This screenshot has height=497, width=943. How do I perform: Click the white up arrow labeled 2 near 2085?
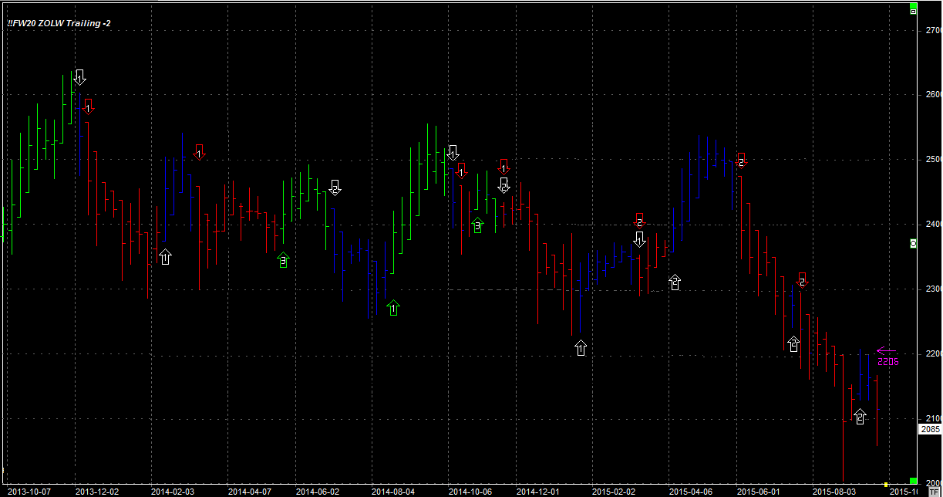coord(860,417)
